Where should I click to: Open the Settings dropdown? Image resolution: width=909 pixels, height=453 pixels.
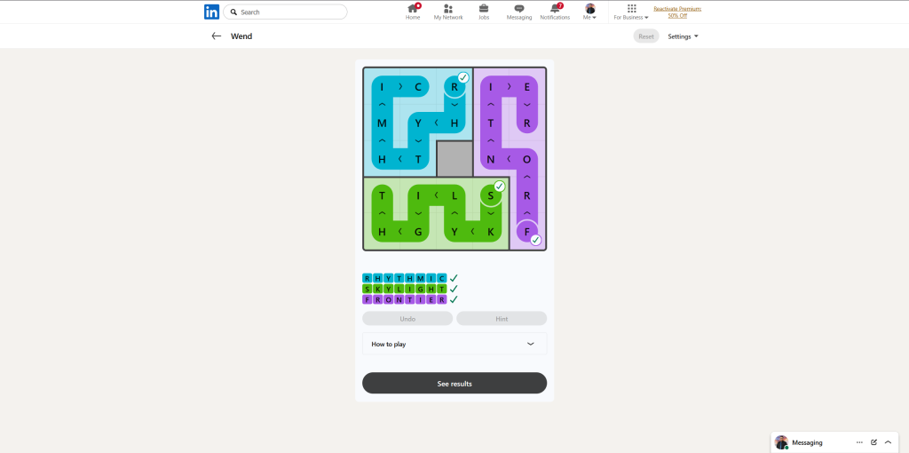click(x=683, y=36)
